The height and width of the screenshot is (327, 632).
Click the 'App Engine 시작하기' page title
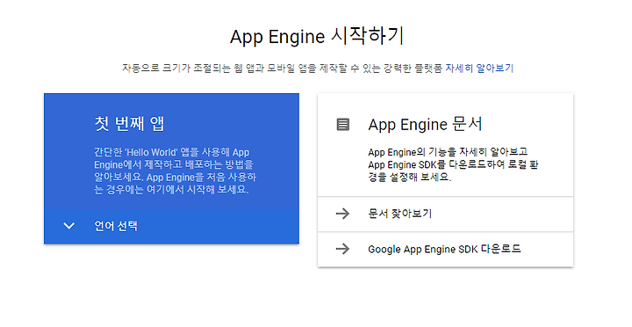[x=316, y=37]
